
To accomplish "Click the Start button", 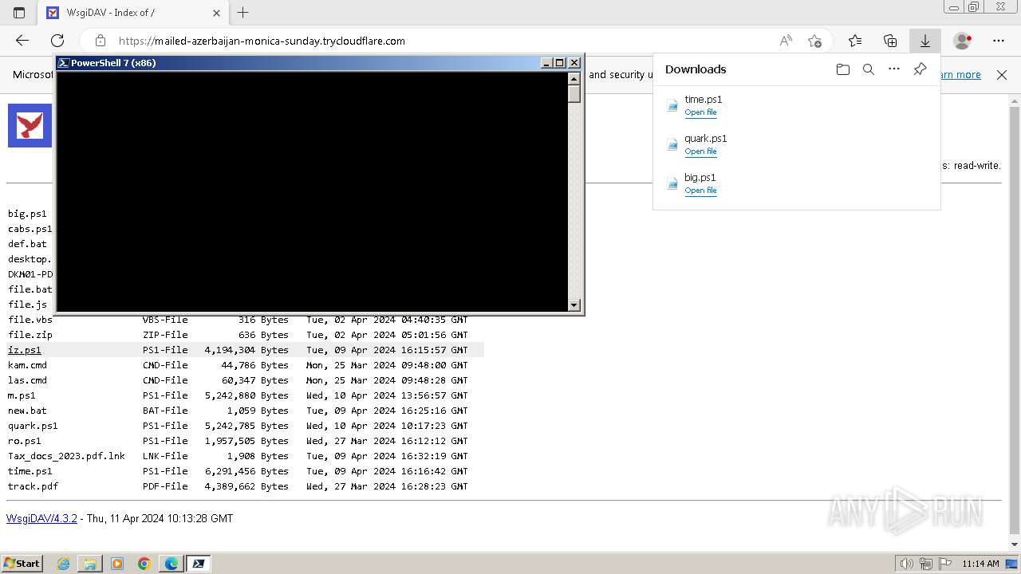I will (x=22, y=564).
